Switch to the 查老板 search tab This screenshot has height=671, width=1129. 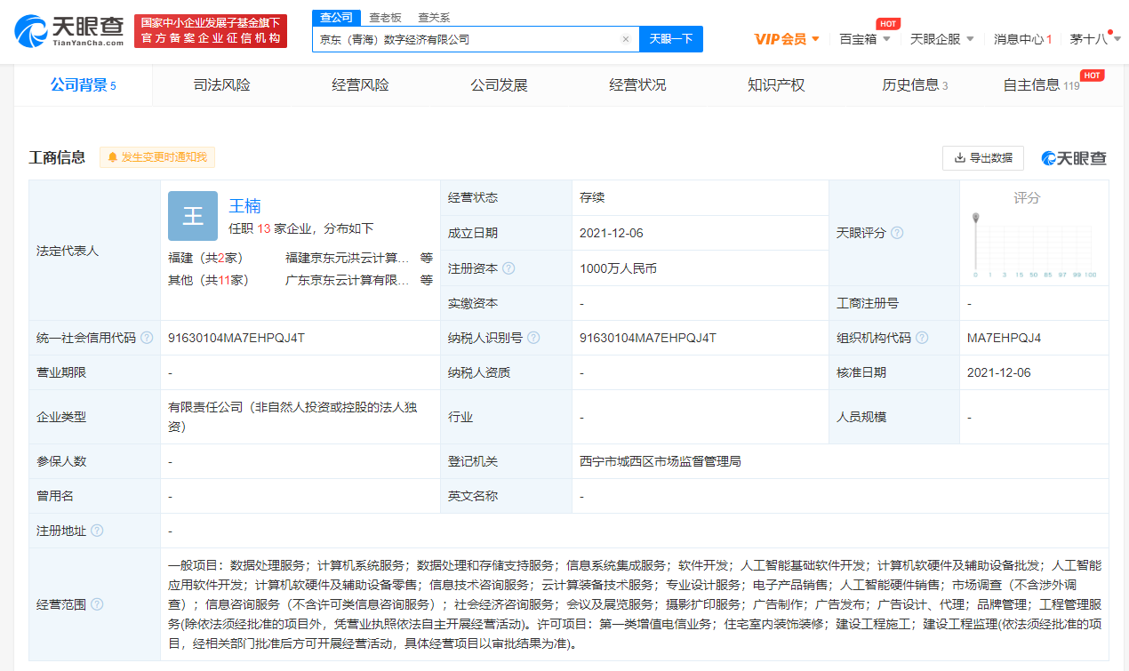pos(386,17)
